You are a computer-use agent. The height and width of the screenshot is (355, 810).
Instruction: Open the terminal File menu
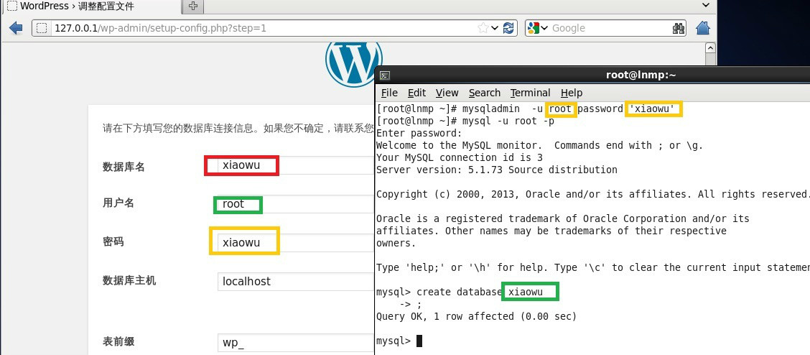[389, 93]
